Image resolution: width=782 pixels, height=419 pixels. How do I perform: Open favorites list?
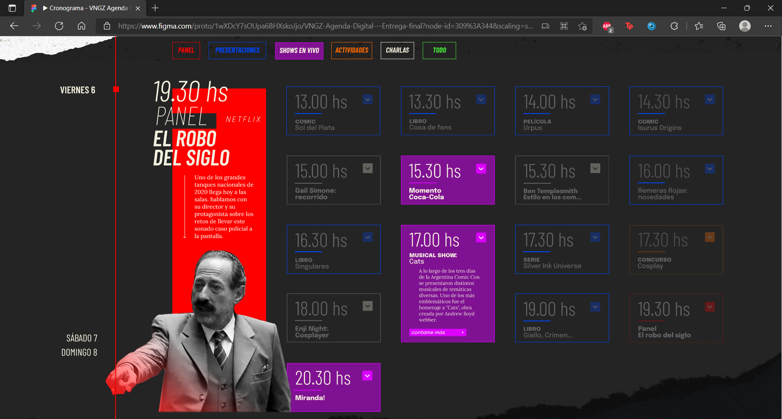[x=699, y=26]
